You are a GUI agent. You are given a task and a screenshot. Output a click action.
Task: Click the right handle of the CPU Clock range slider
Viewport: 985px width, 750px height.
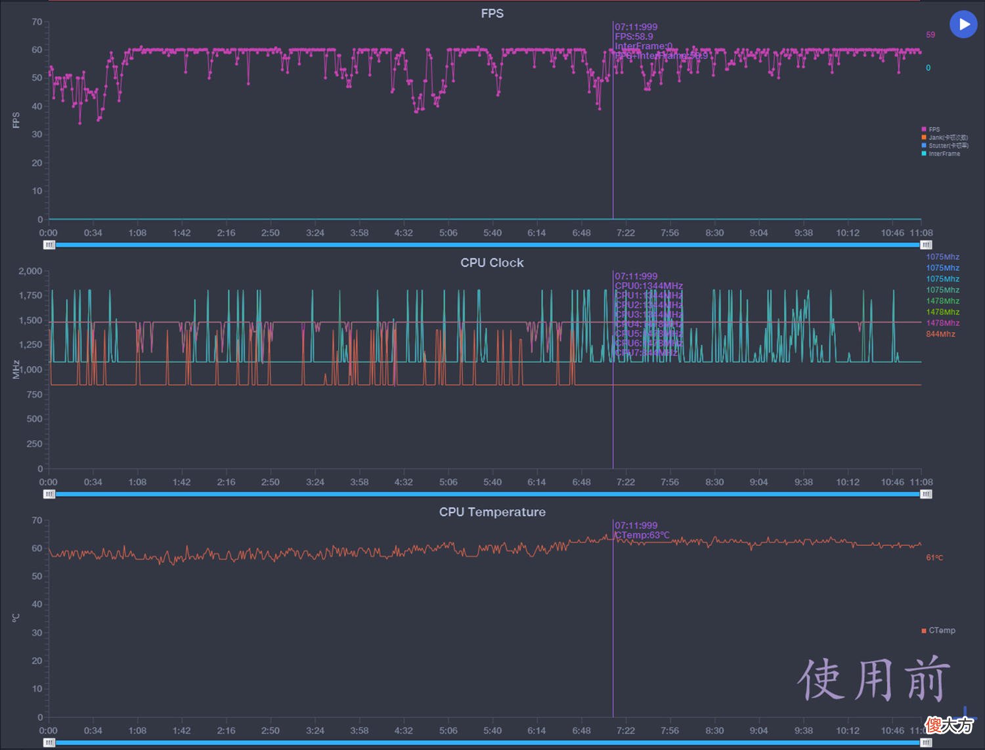point(926,494)
